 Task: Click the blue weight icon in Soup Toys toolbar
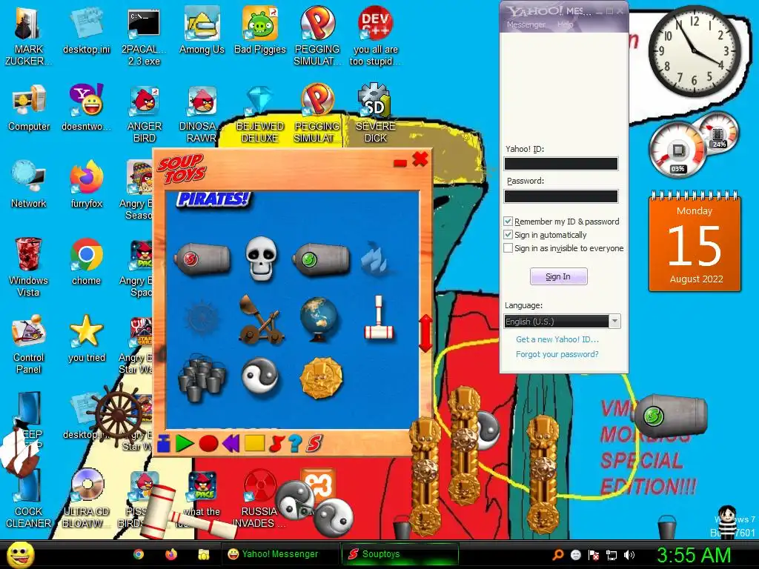pyautogui.click(x=163, y=443)
